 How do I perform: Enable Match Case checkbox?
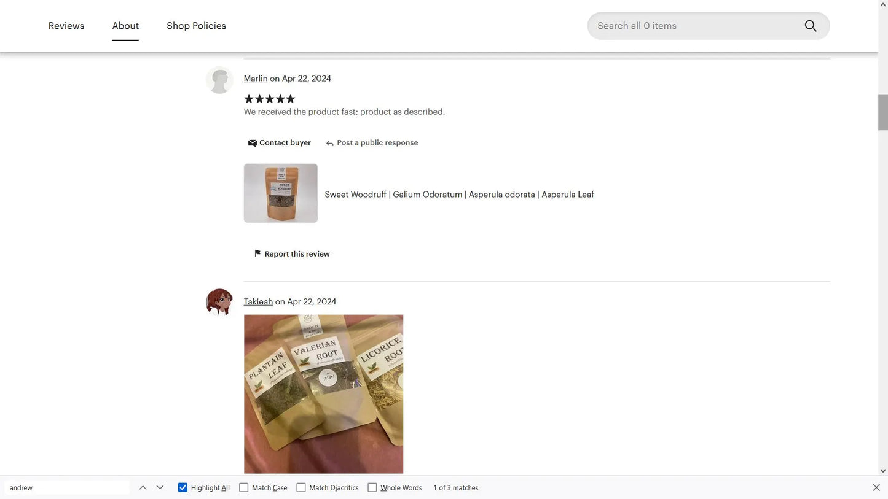243,487
